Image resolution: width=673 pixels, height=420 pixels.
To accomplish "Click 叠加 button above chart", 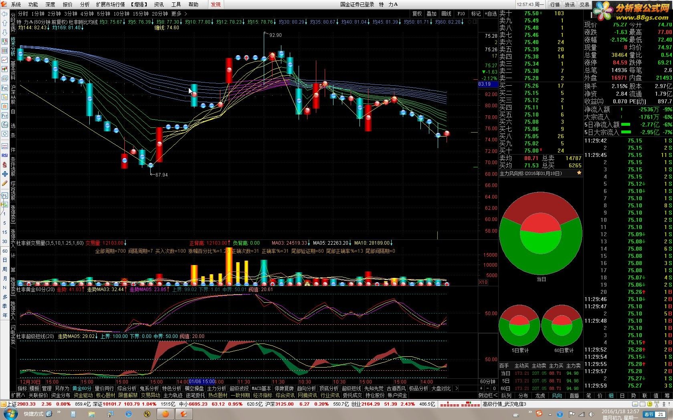I will 432,14.
